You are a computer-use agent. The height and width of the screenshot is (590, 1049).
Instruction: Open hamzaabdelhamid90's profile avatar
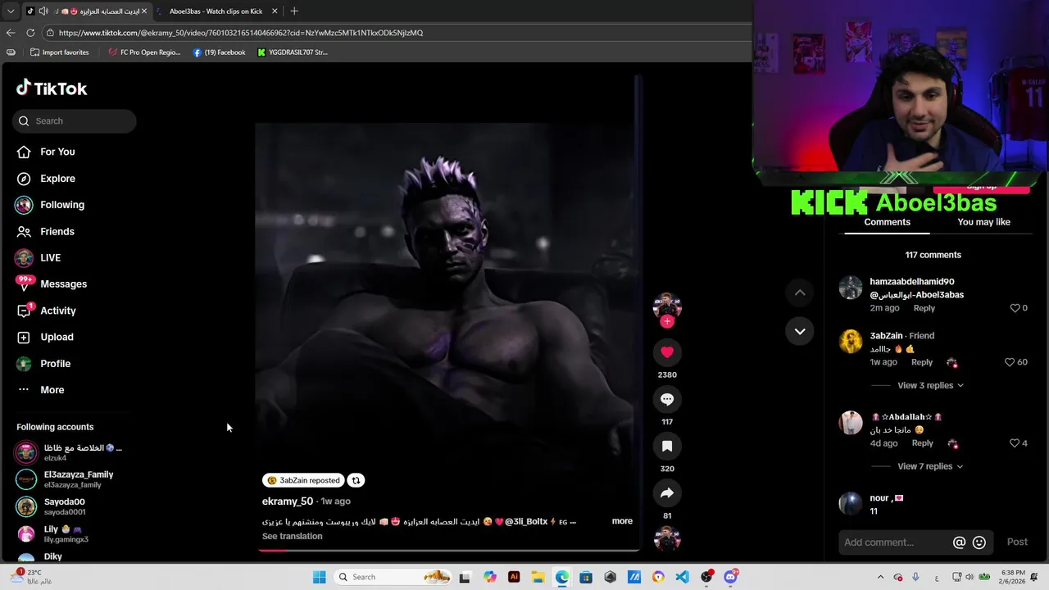pos(851,288)
